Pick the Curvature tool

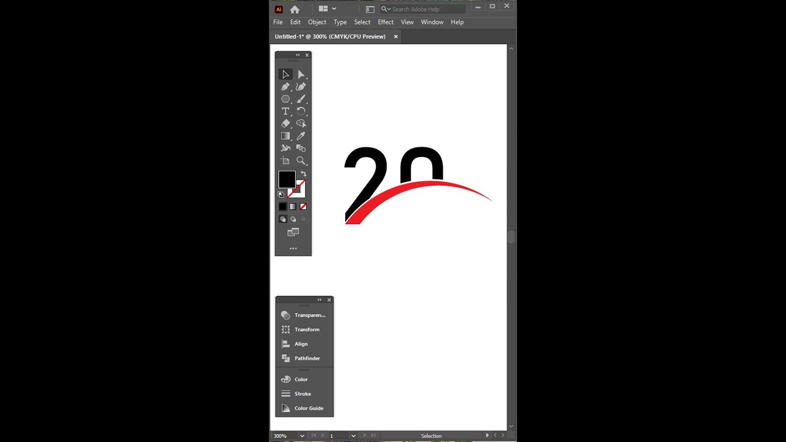[301, 87]
